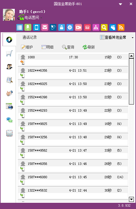Screen dimensions: 136x209
Task: Select call record 1822***6356
Action: (x=73, y=73)
